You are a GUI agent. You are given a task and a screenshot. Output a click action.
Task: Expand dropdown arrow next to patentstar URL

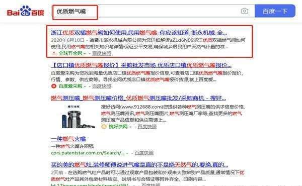coord(127,153)
